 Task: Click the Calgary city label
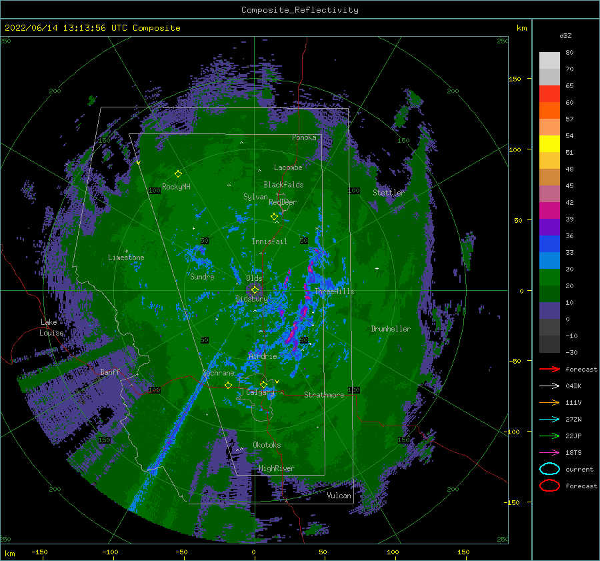(260, 392)
